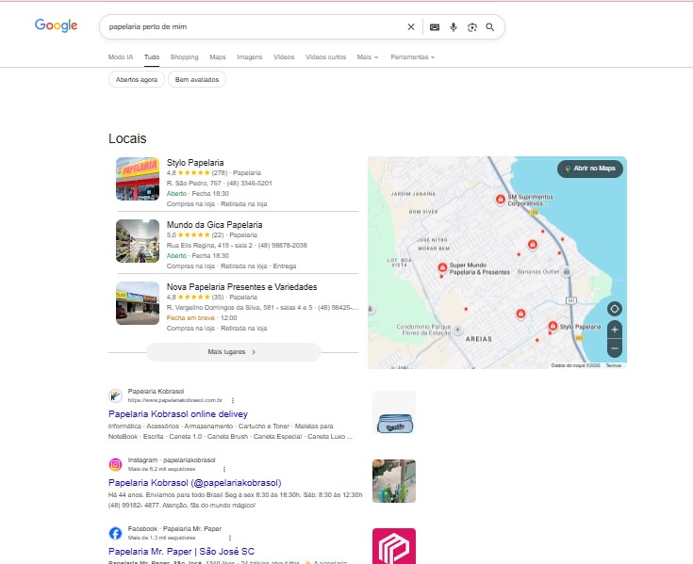Search by image with the lens icon
This screenshot has height=564, width=693.
(472, 27)
